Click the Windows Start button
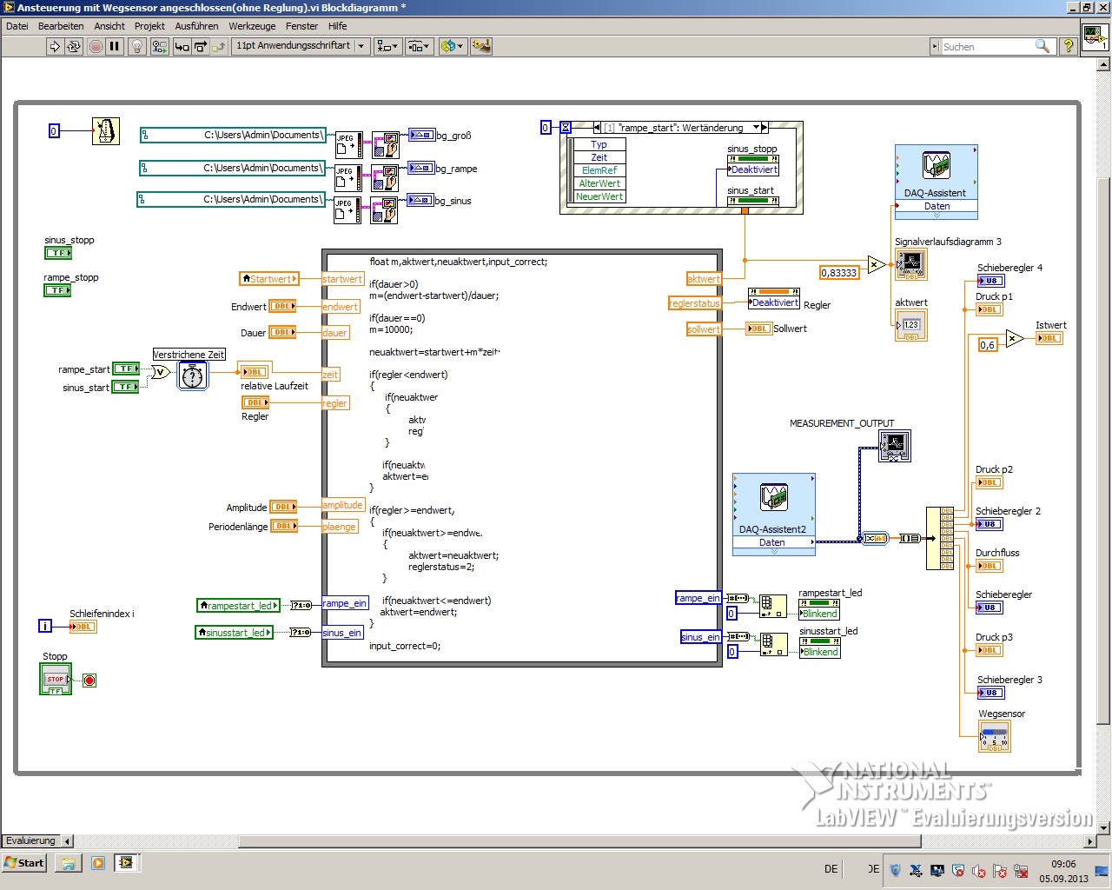Screen dimensions: 1112x890 click(x=24, y=863)
